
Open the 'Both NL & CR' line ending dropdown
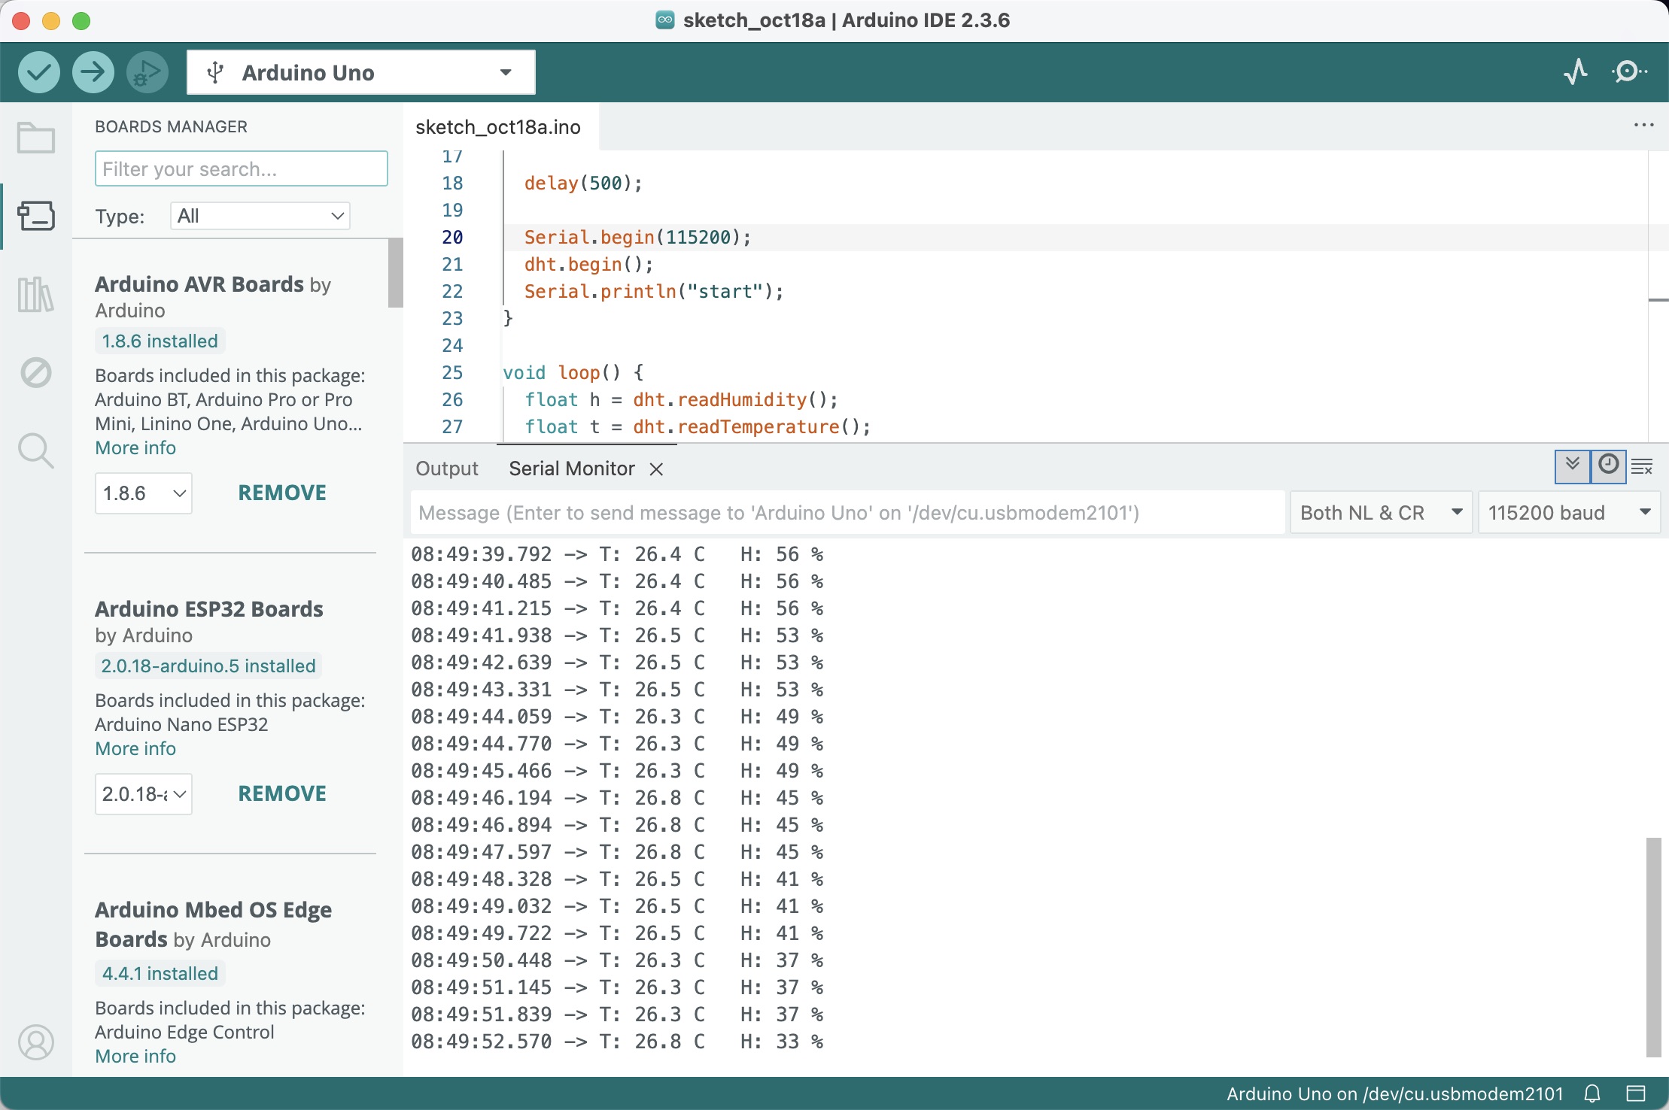point(1380,512)
